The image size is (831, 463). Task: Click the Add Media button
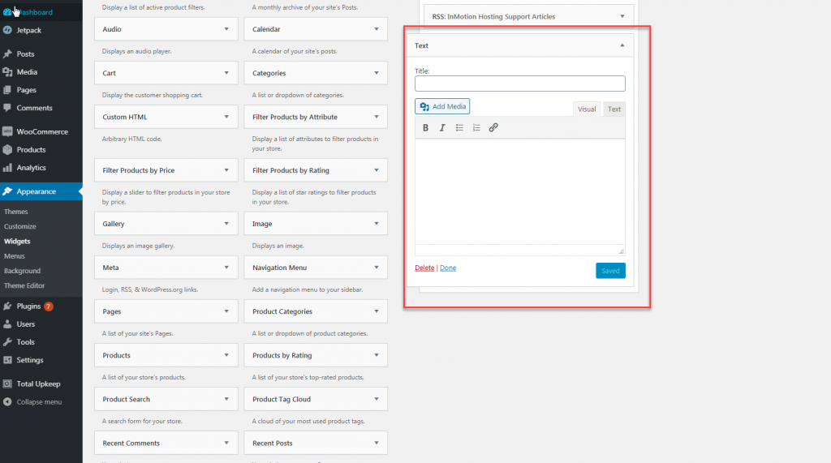[x=442, y=106]
